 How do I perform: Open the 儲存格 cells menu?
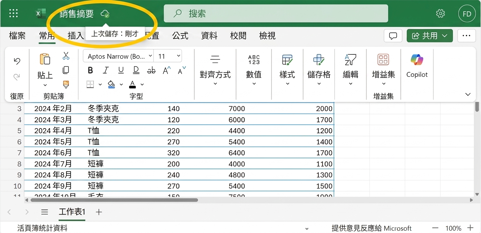[319, 70]
